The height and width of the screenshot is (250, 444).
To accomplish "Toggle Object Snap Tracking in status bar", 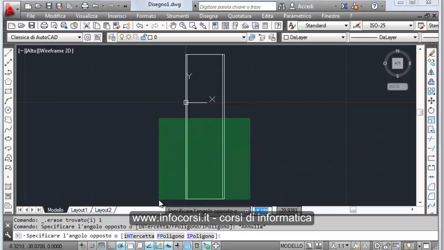I will [x=149, y=246].
